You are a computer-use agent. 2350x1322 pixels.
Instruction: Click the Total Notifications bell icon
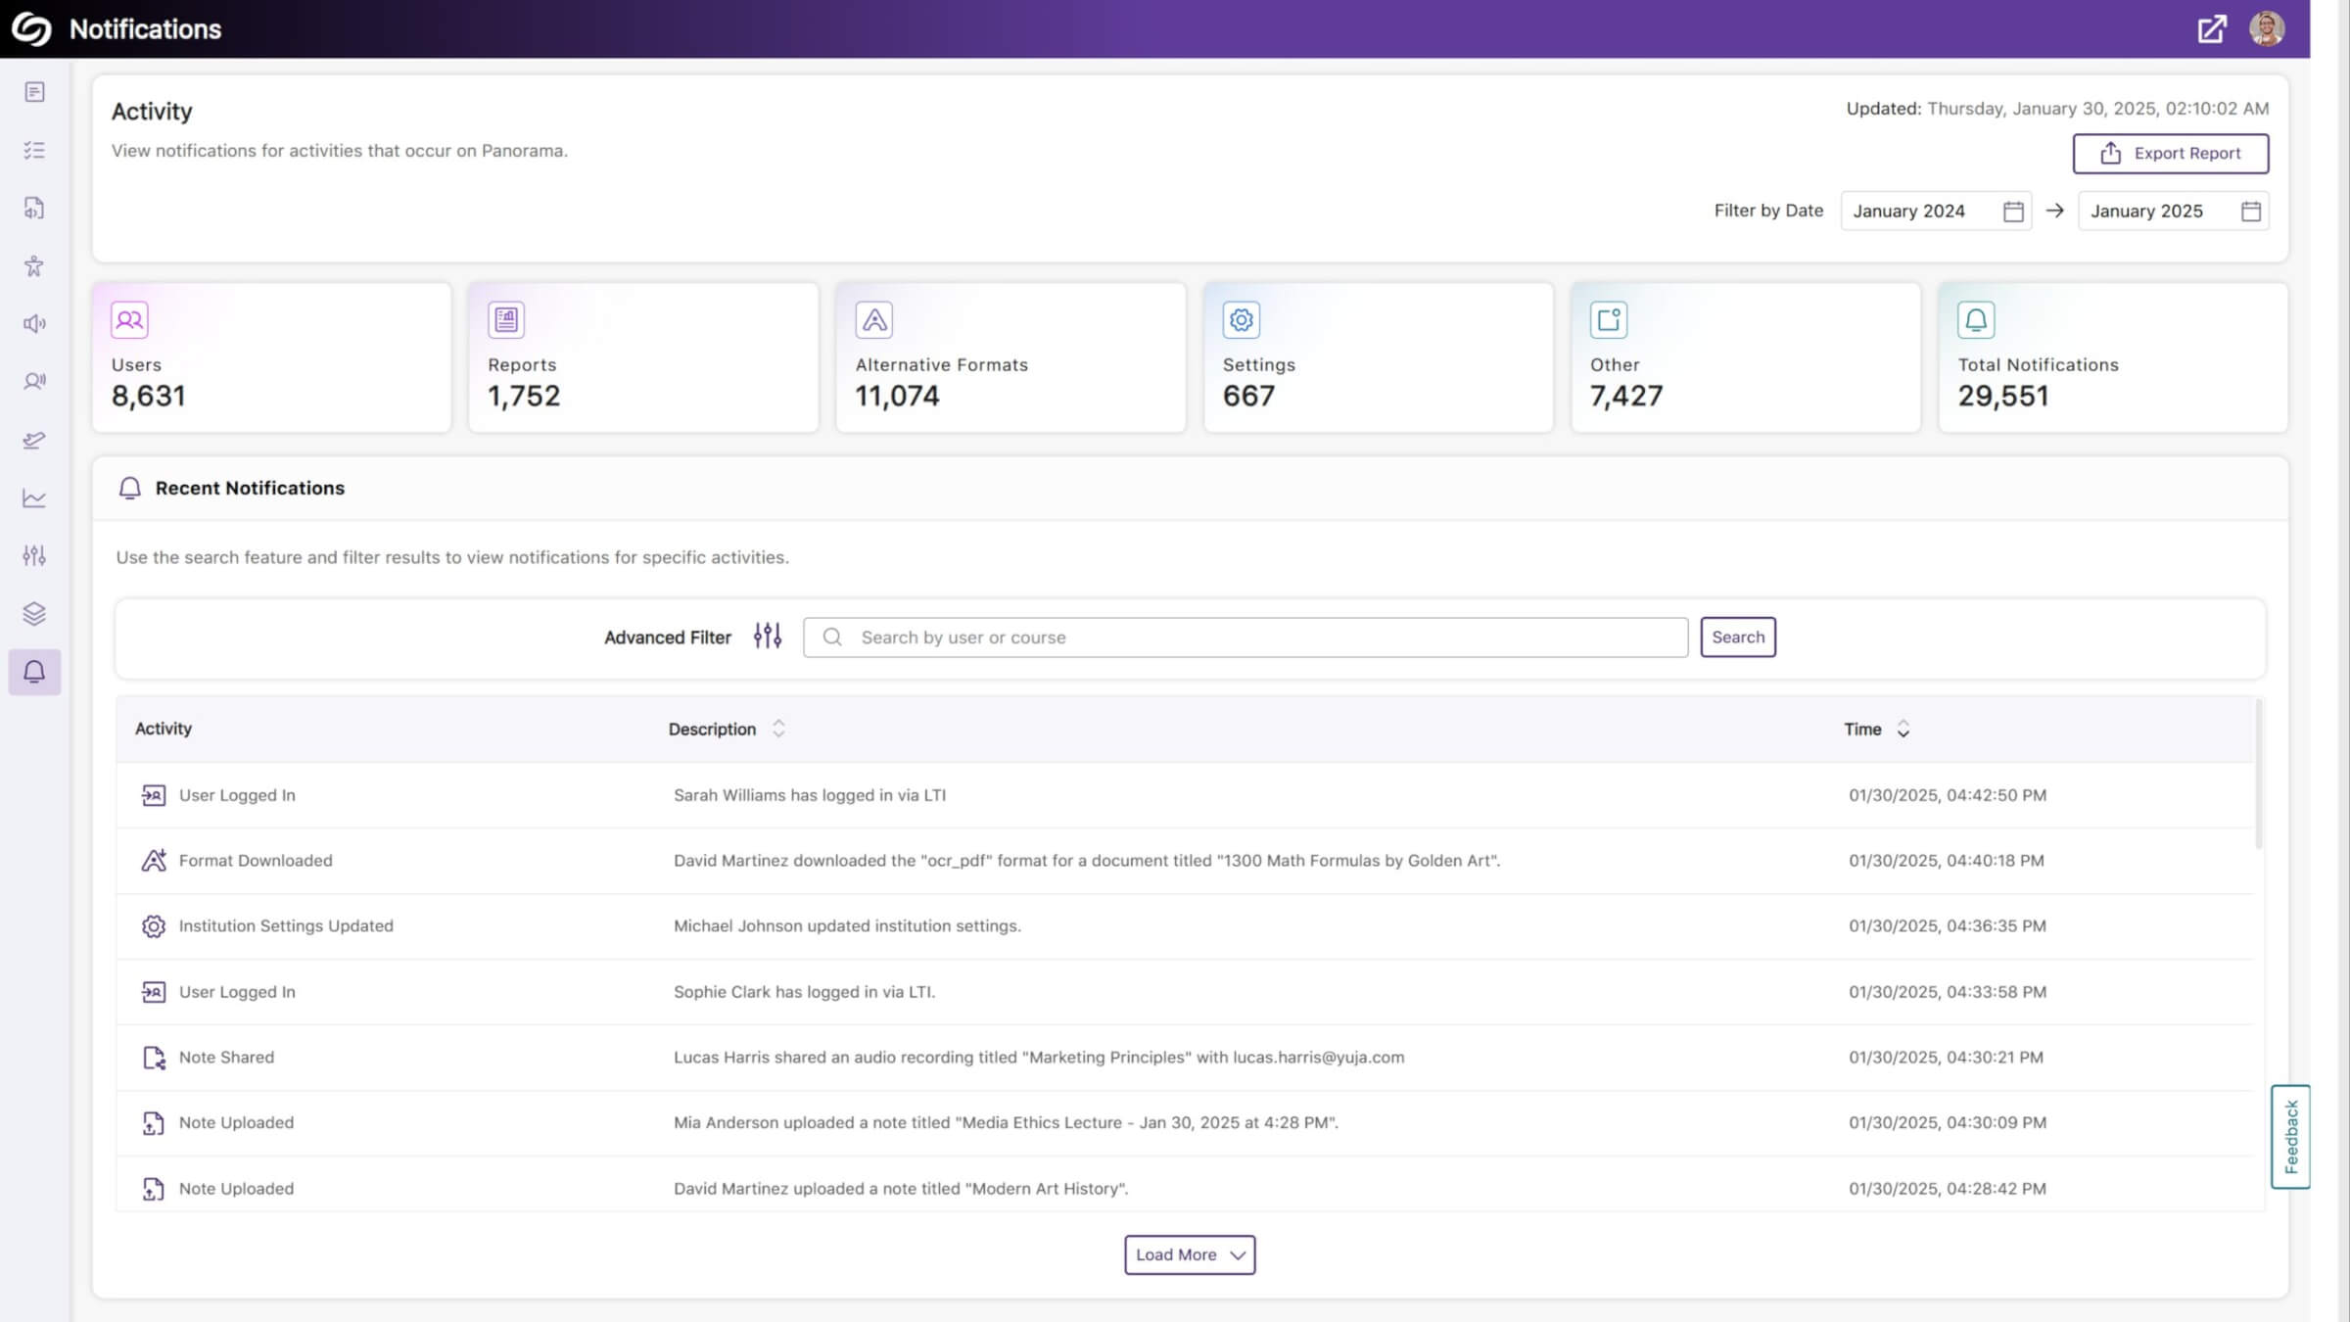1976,319
